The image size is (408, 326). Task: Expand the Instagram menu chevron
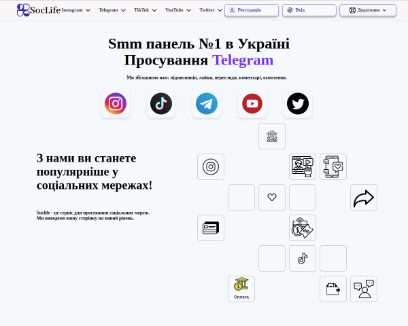tap(88, 10)
